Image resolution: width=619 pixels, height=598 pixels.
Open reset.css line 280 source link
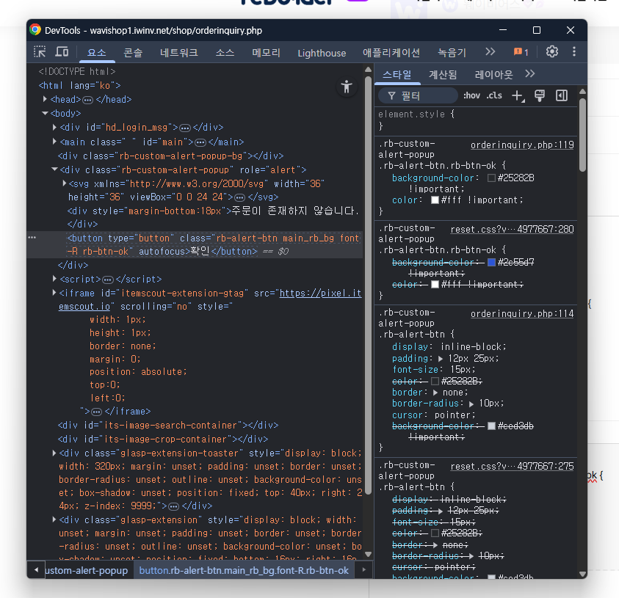pyautogui.click(x=512, y=229)
